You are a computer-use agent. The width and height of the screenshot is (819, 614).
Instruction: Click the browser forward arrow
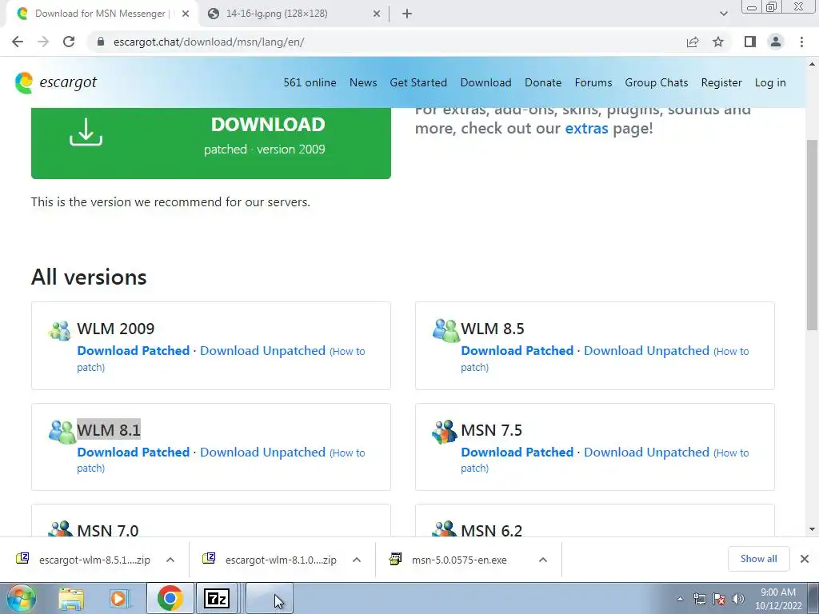43,42
